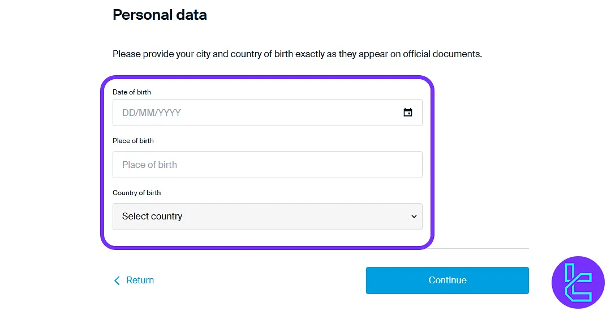Click the left chevron beside Return

(x=117, y=281)
